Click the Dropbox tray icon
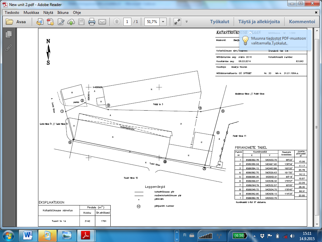The width and height of the screenshot is (322, 242). 262,236
